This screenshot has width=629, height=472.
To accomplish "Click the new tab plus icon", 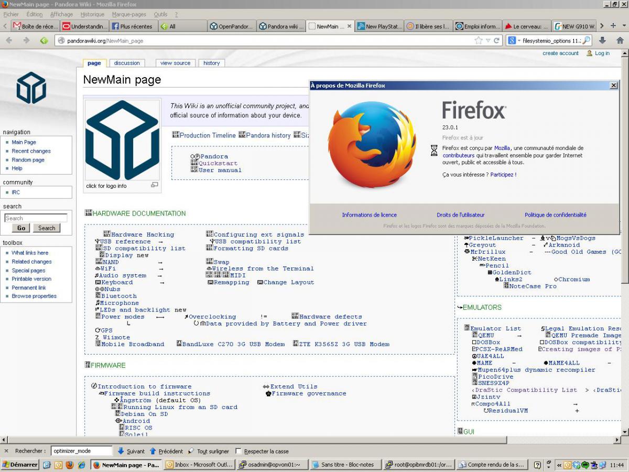I will point(613,26).
